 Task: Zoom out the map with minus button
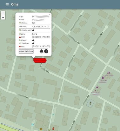(3, 17)
